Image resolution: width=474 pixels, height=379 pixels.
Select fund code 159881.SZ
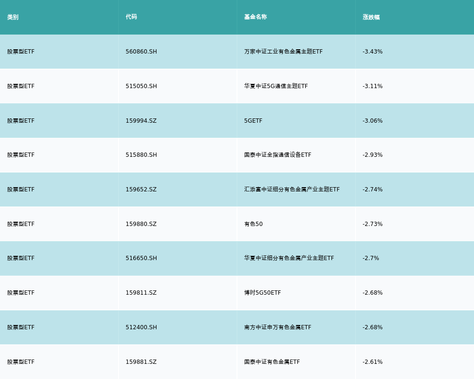tap(141, 362)
